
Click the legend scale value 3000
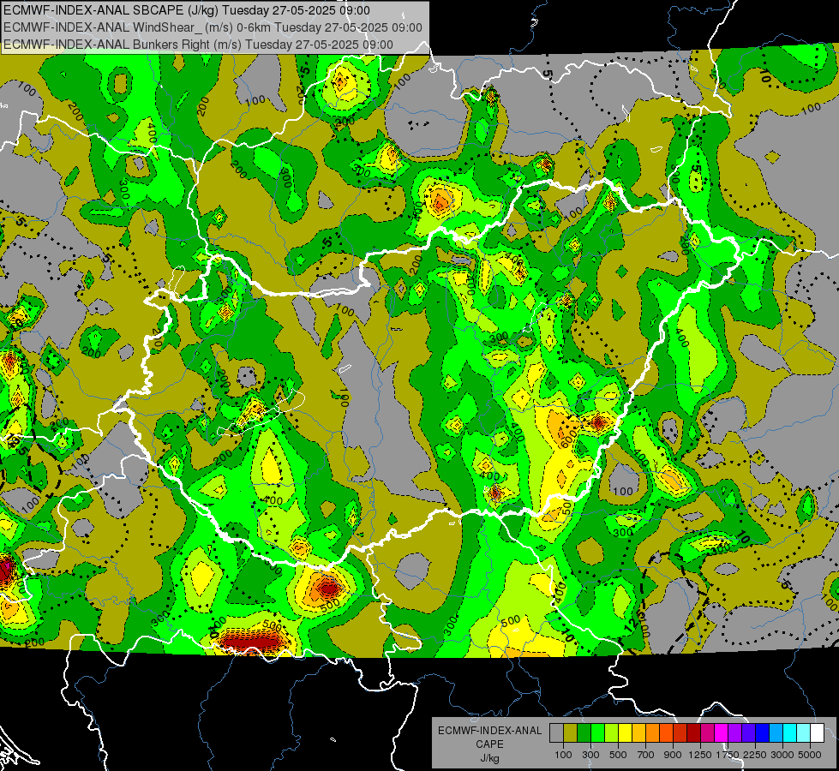[x=782, y=755]
